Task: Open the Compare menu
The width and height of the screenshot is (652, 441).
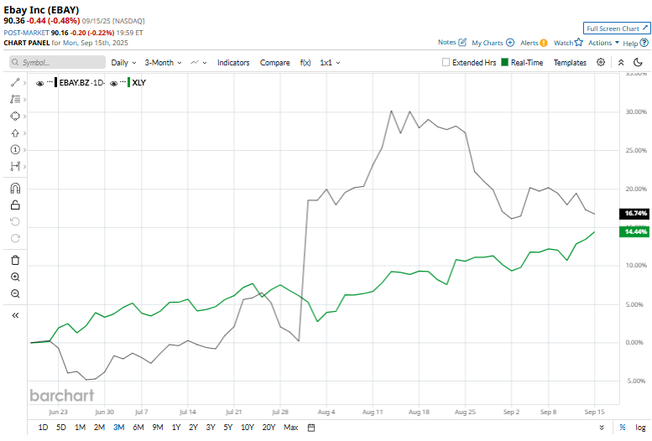Action: point(275,62)
